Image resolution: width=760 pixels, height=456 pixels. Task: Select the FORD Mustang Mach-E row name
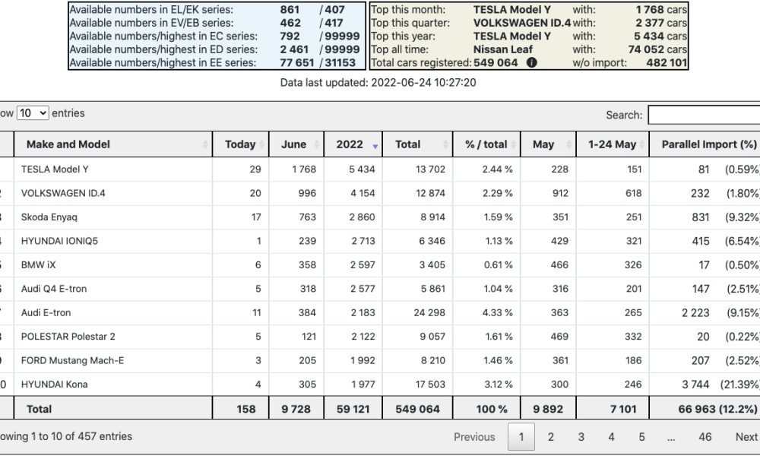pyautogui.click(x=72, y=360)
